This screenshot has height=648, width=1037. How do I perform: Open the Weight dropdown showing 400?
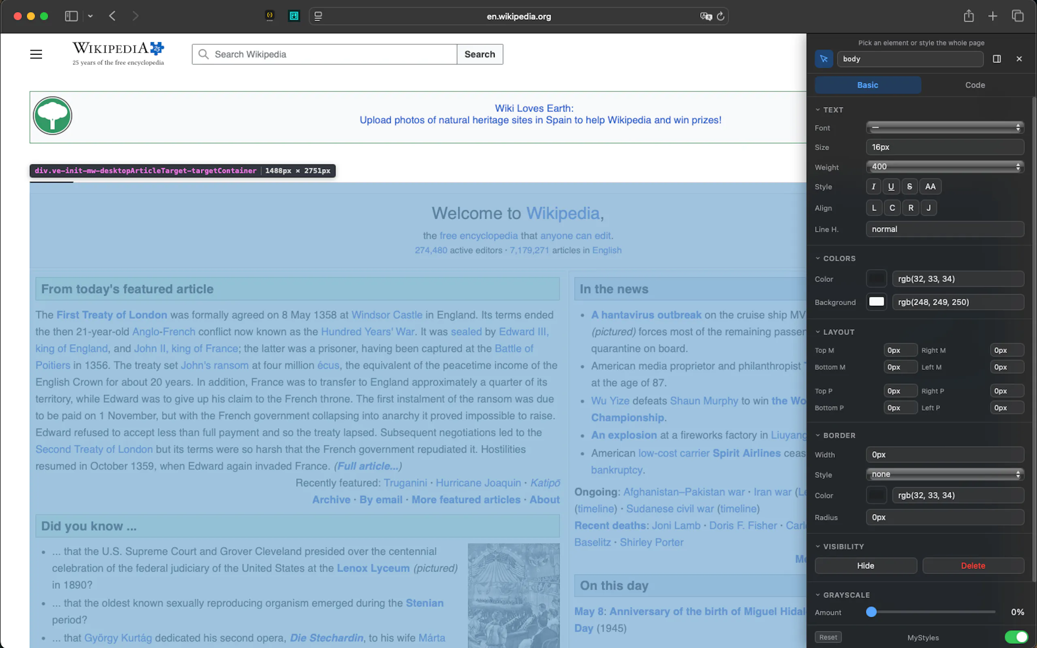(945, 167)
